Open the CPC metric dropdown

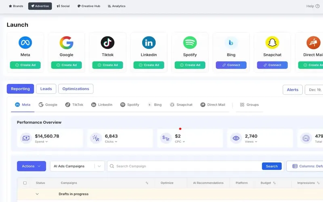point(180,142)
